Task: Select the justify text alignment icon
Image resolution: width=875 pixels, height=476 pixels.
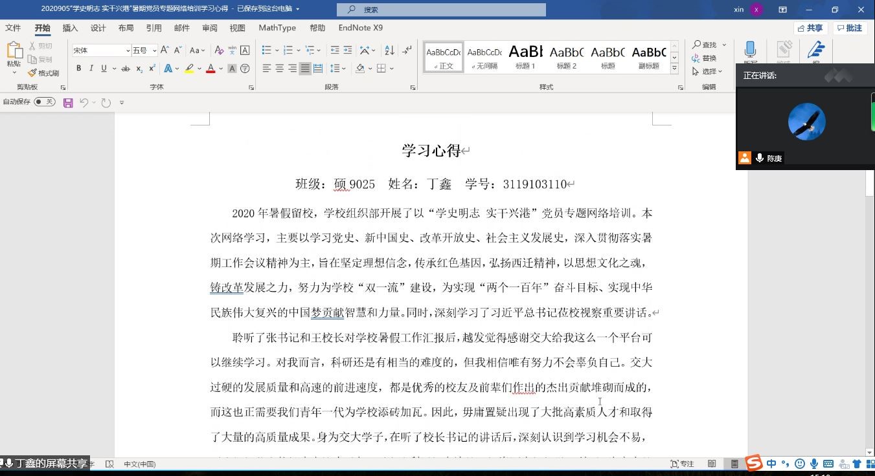Action: (305, 69)
